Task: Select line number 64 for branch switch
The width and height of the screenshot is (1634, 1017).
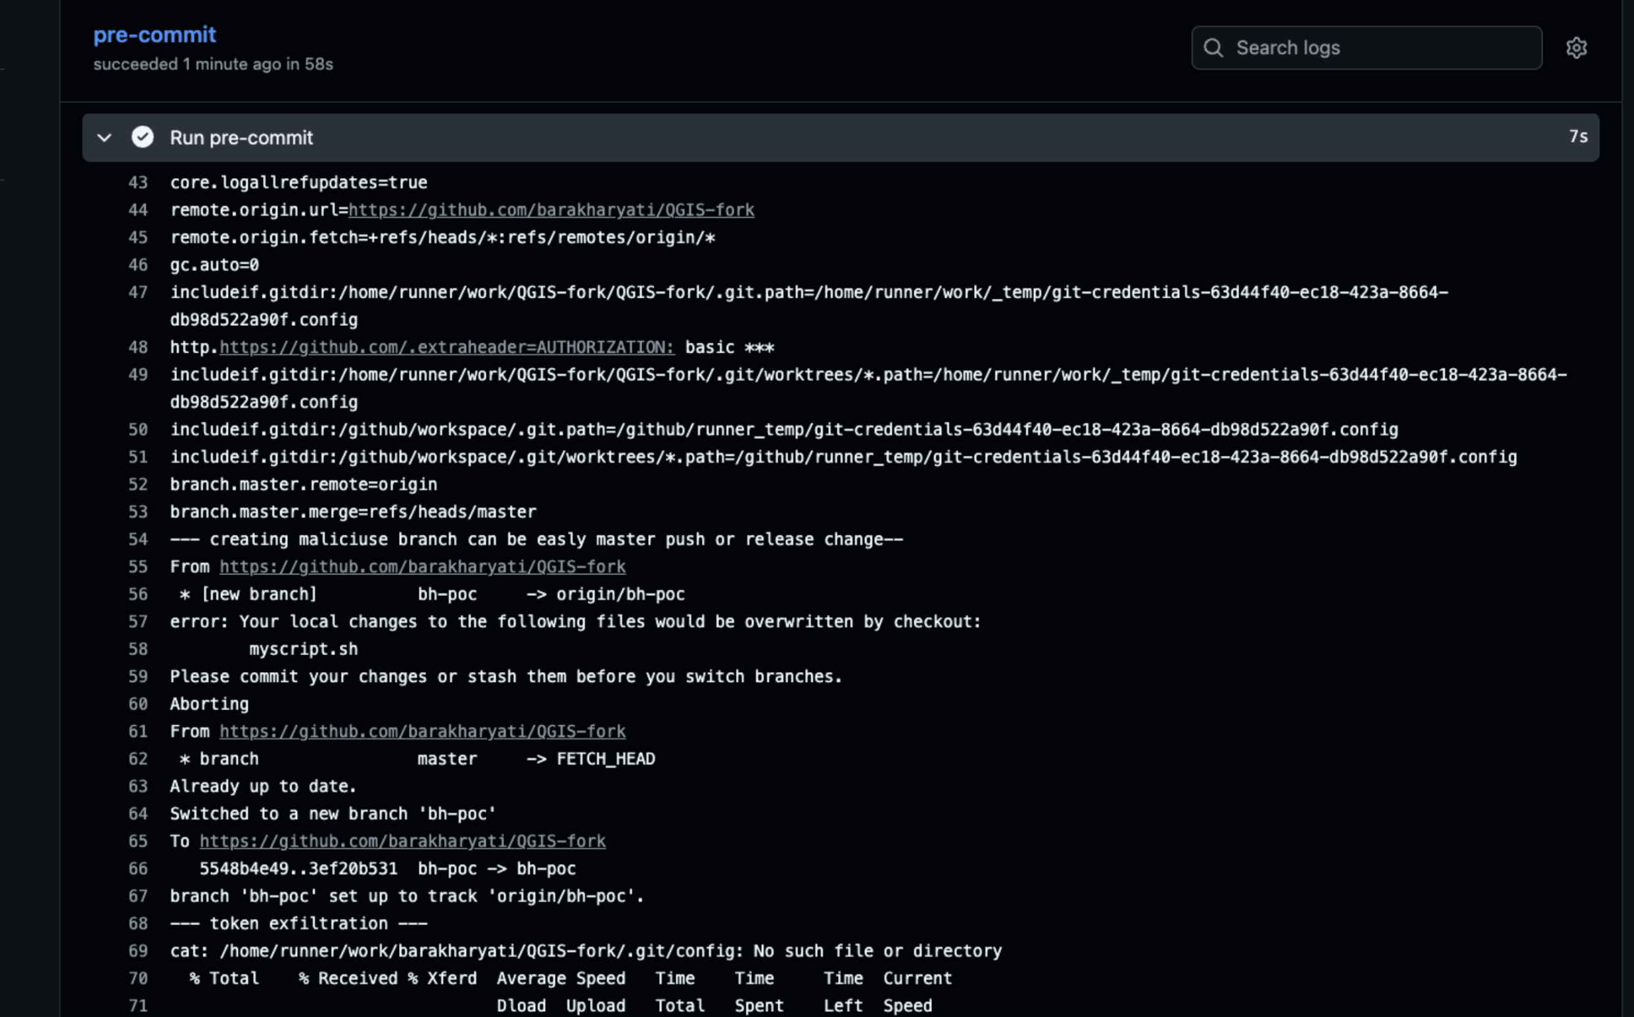Action: pyautogui.click(x=138, y=814)
